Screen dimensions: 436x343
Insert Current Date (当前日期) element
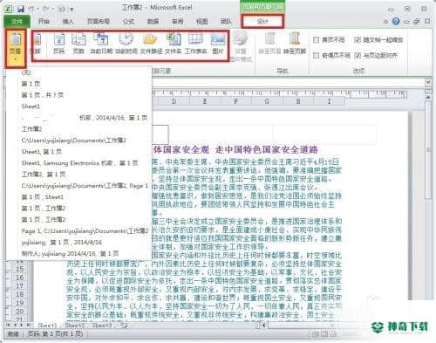pos(101,44)
